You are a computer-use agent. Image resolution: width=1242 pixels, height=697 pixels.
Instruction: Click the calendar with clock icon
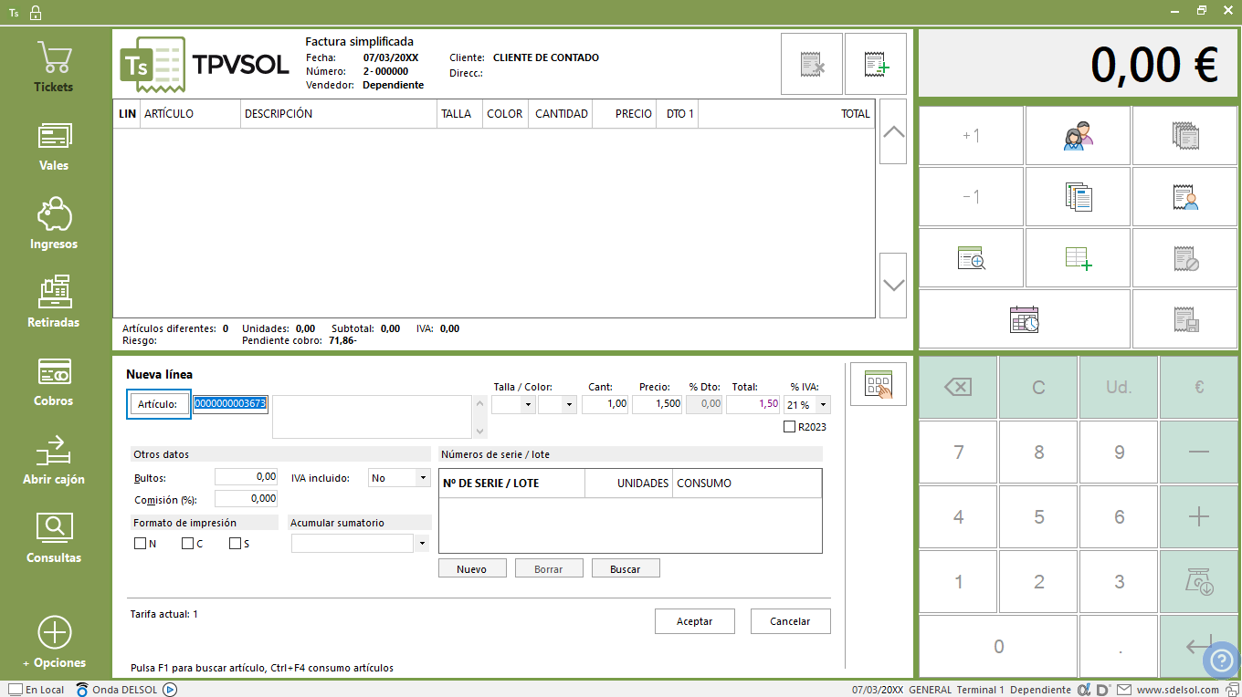pyautogui.click(x=1024, y=319)
